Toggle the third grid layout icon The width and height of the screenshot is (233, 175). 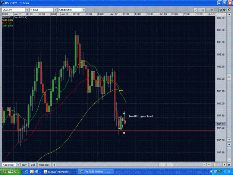[215, 10]
